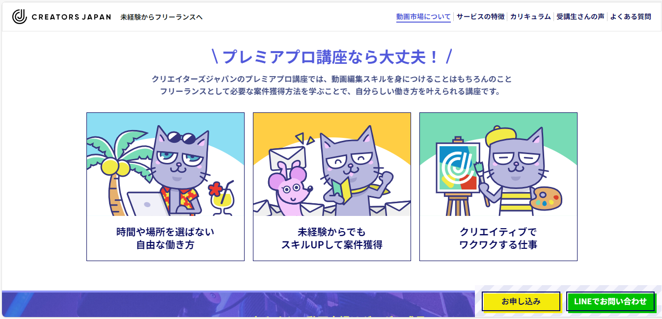Viewport: 662px width, 319px height.
Task: Click the 時間や場所を選ばない自由な働き方 card caption
Action: tap(165, 238)
